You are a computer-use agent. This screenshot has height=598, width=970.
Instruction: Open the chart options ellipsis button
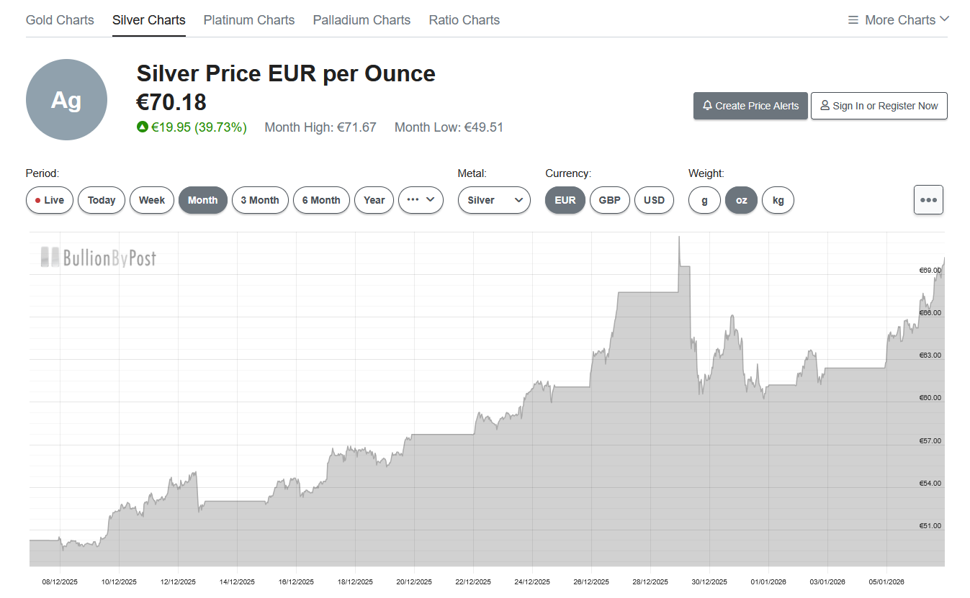click(928, 200)
